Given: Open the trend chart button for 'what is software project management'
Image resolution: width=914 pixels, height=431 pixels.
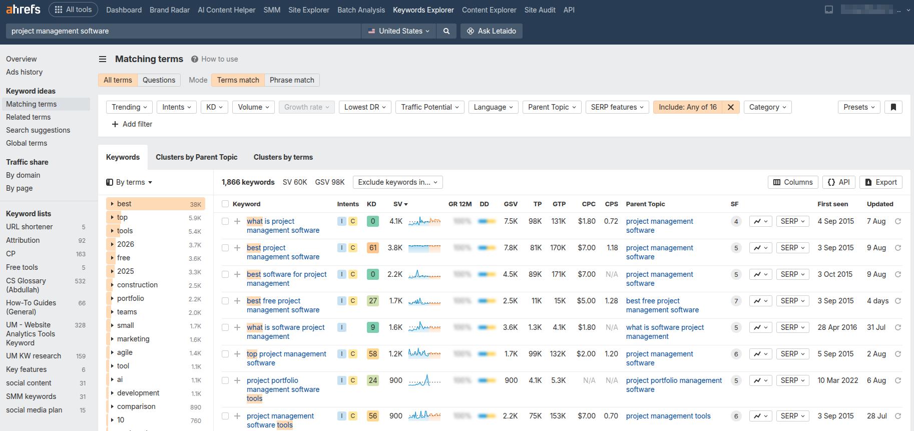Looking at the screenshot, I should pos(760,327).
